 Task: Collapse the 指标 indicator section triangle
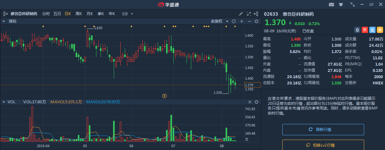click(x=4, y=21)
